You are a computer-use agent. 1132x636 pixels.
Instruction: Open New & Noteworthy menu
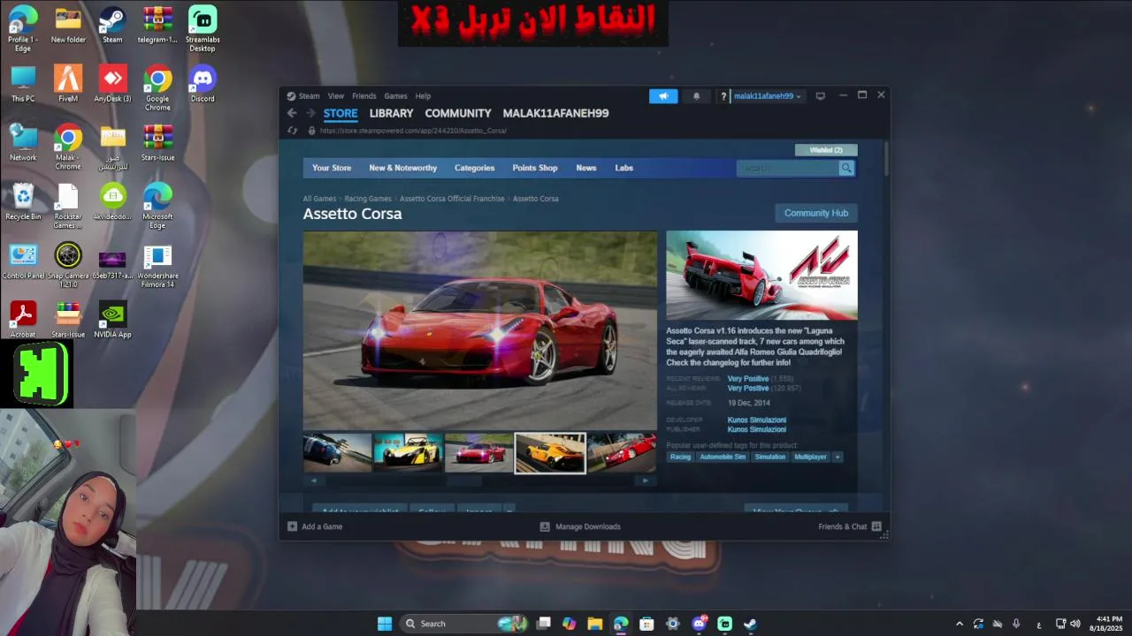403,168
